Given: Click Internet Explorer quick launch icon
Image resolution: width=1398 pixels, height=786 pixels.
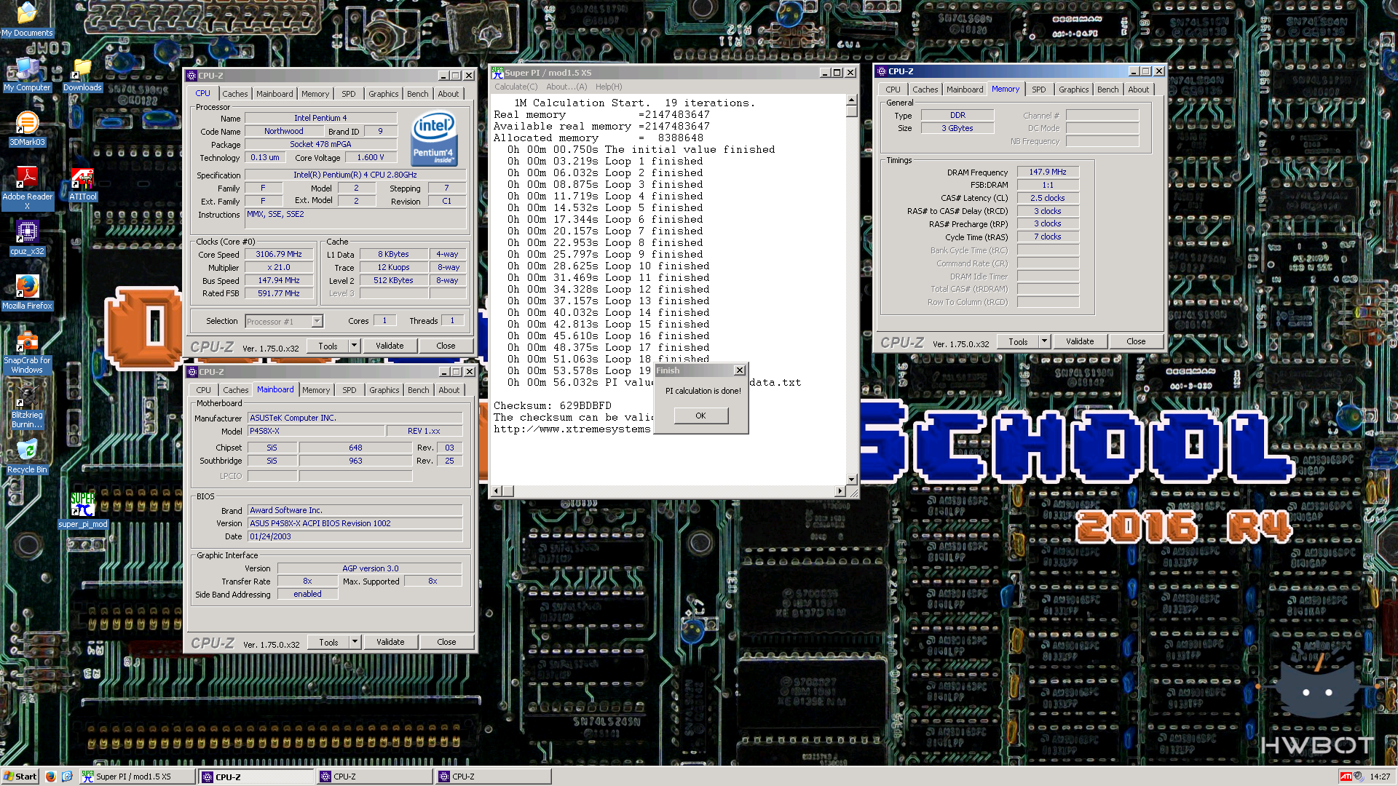Looking at the screenshot, I should pyautogui.click(x=67, y=777).
